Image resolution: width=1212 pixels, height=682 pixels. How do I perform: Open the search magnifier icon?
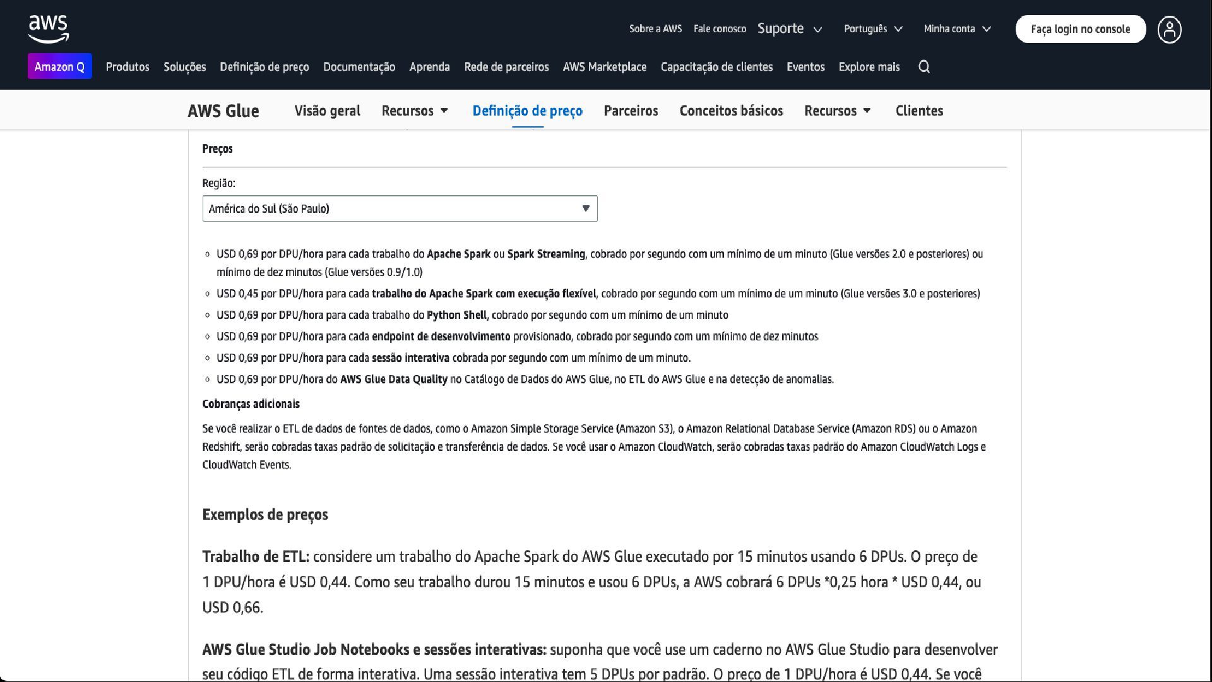tap(924, 67)
